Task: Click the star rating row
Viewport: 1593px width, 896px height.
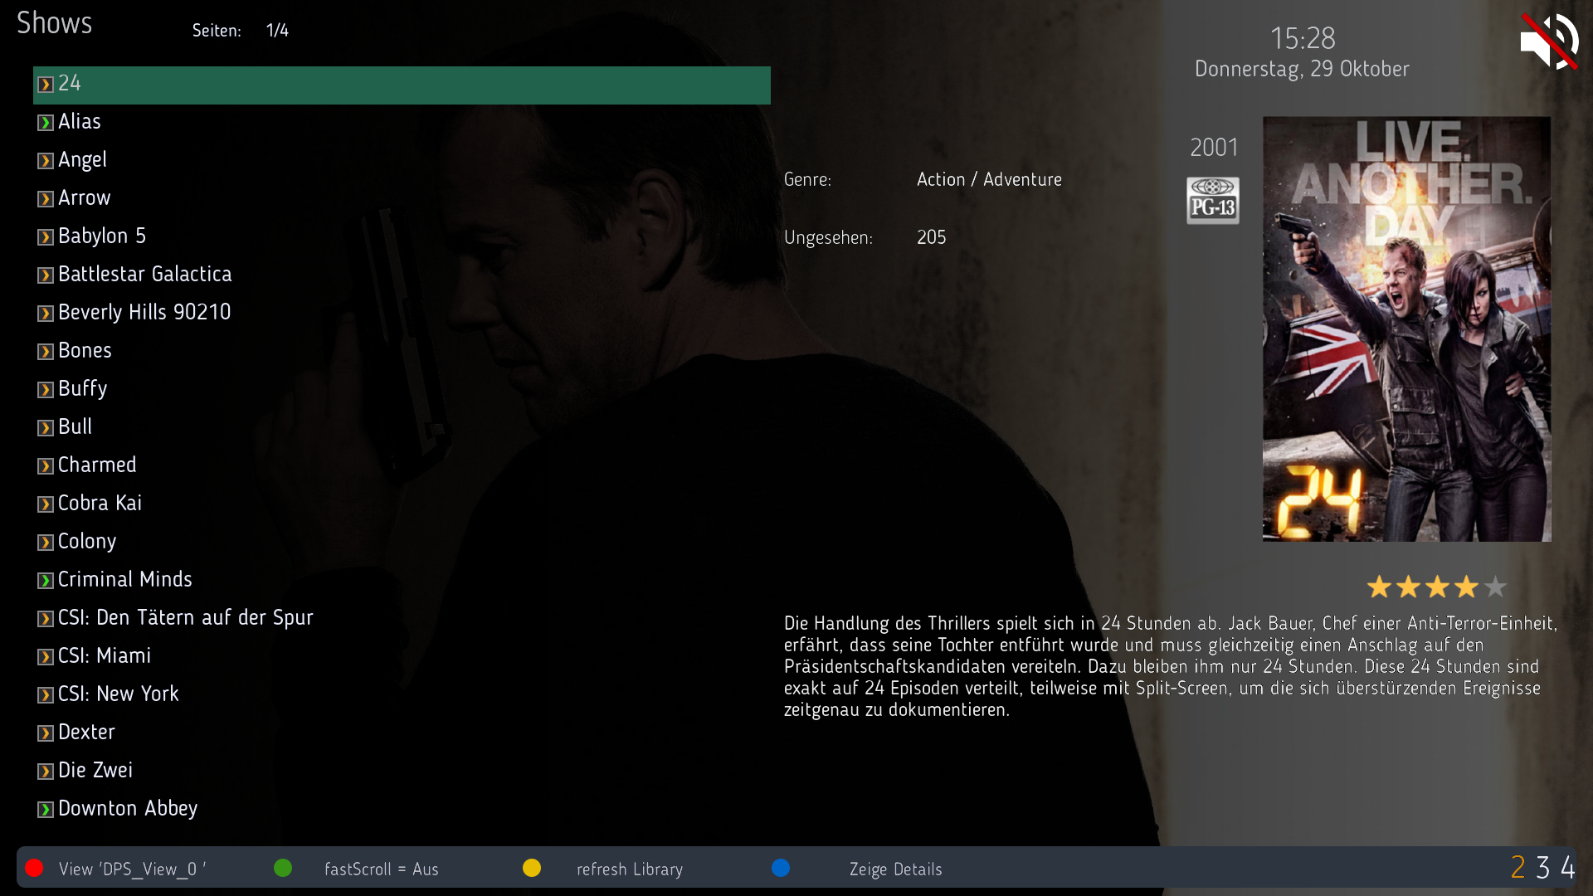Action: click(1436, 587)
